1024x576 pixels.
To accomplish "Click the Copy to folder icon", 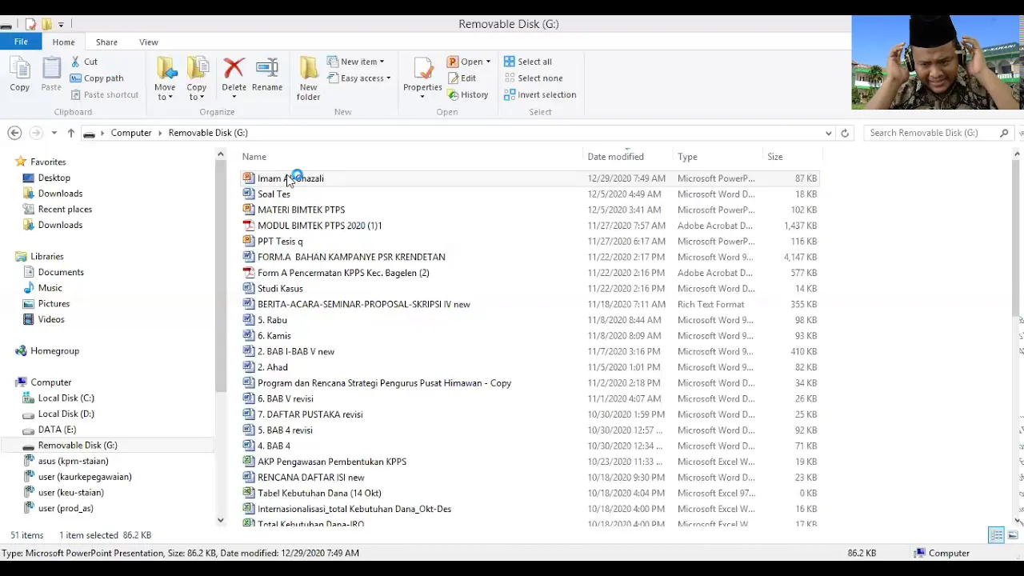I will pyautogui.click(x=197, y=68).
